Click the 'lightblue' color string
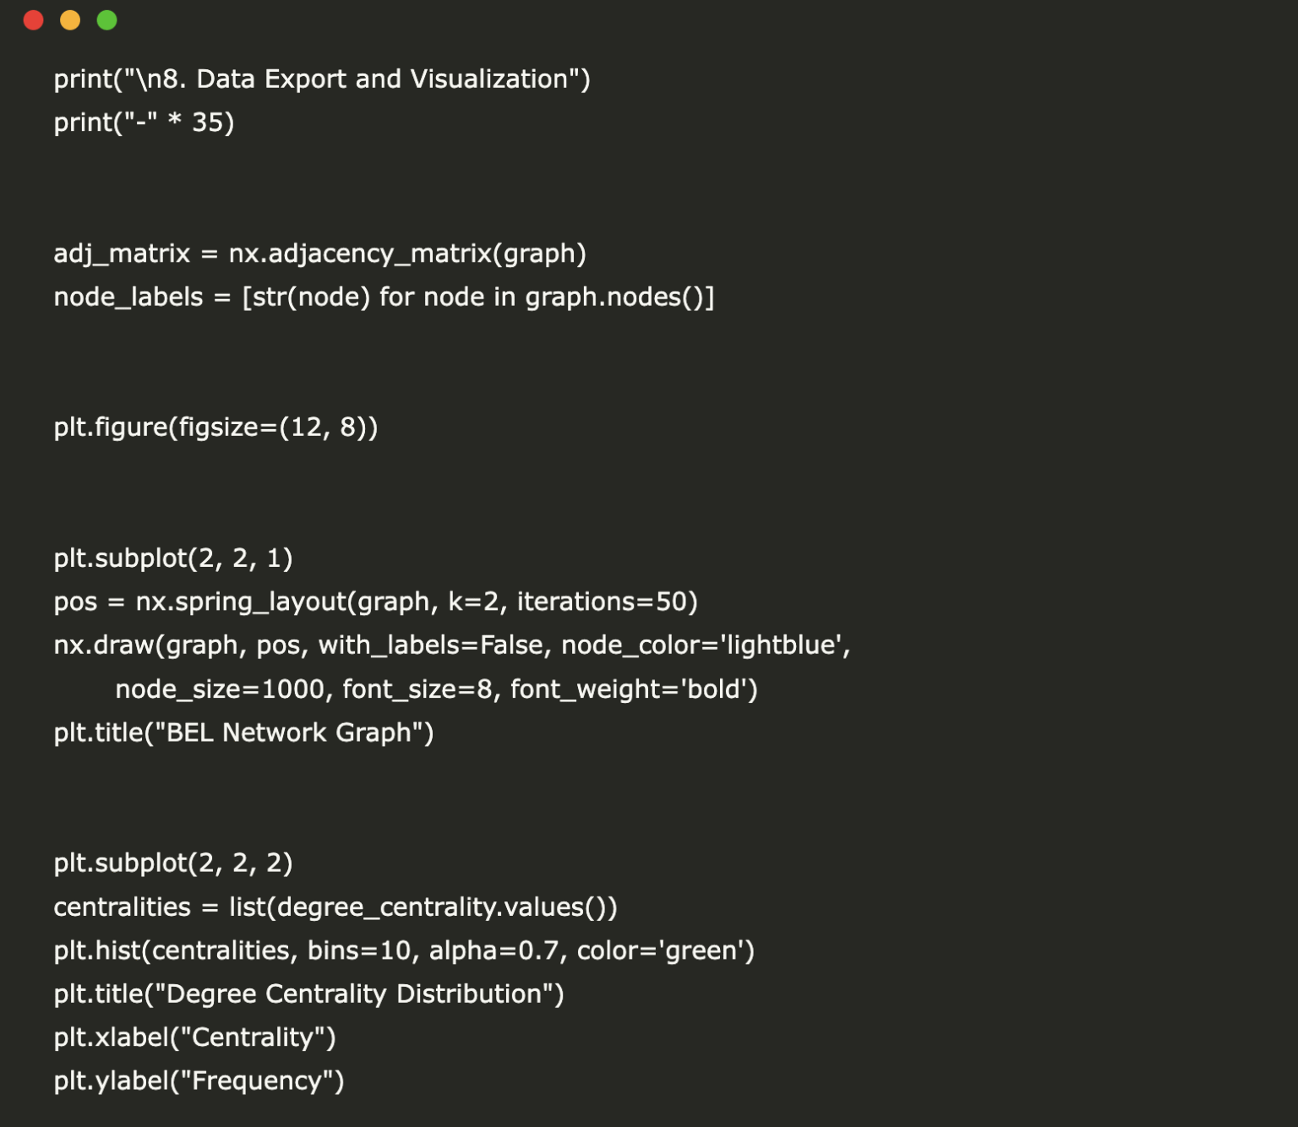Screen dimensions: 1298x1127 [x=782, y=645]
